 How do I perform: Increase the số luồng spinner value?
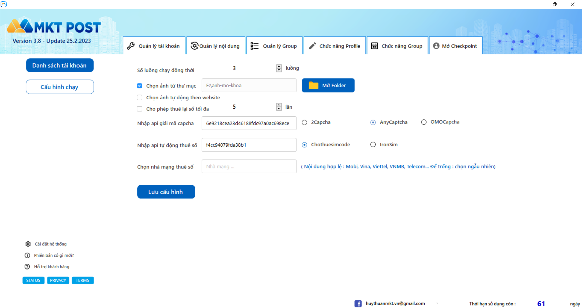(x=279, y=66)
